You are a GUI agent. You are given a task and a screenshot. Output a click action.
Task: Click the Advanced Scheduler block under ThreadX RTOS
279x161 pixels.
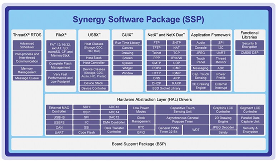pyautogui.click(x=27, y=45)
